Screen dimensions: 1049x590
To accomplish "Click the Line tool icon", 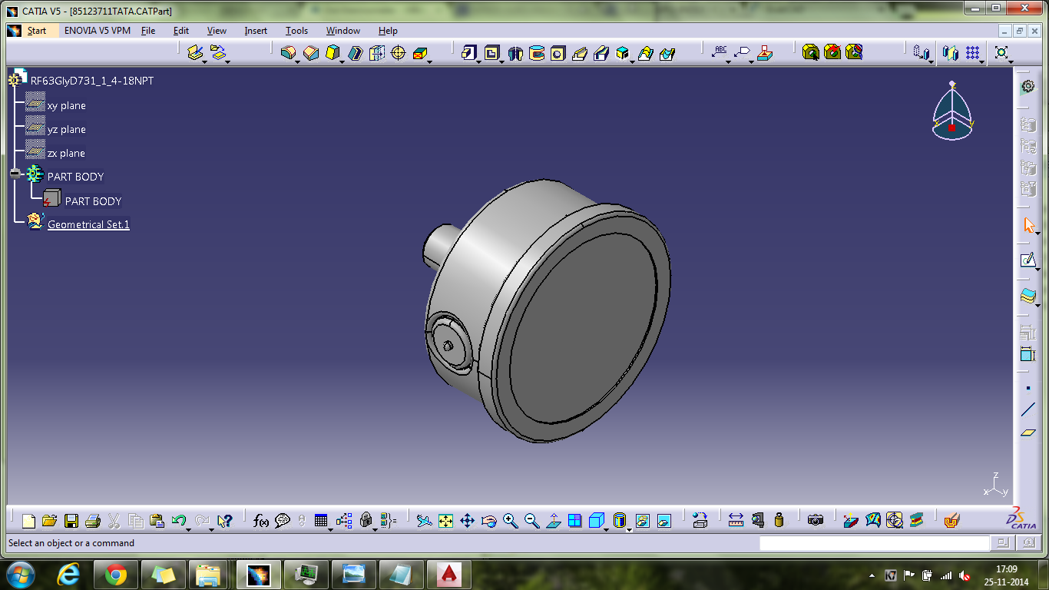I will 1028,410.
